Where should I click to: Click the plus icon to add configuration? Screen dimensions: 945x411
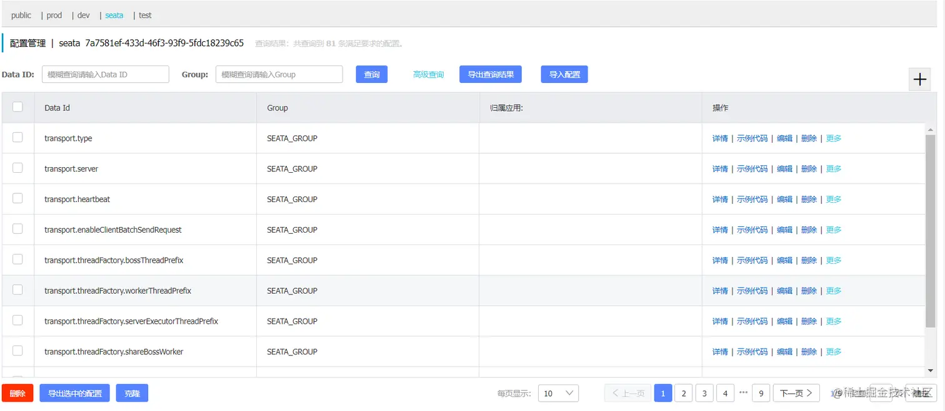[919, 79]
